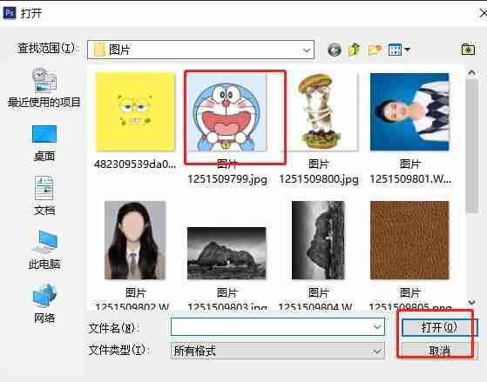Close the 打开 dialog

click(483, 13)
